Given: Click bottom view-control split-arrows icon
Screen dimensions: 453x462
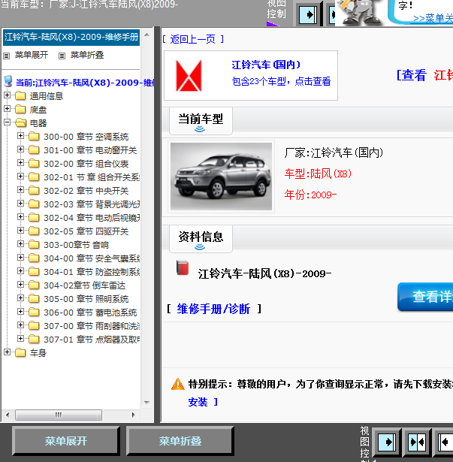Looking at the screenshot, I should [x=417, y=442].
